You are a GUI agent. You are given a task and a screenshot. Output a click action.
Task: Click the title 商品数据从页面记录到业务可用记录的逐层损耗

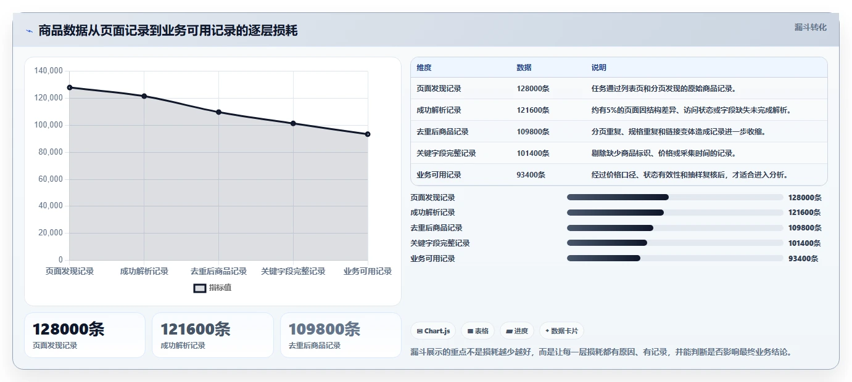pyautogui.click(x=168, y=31)
